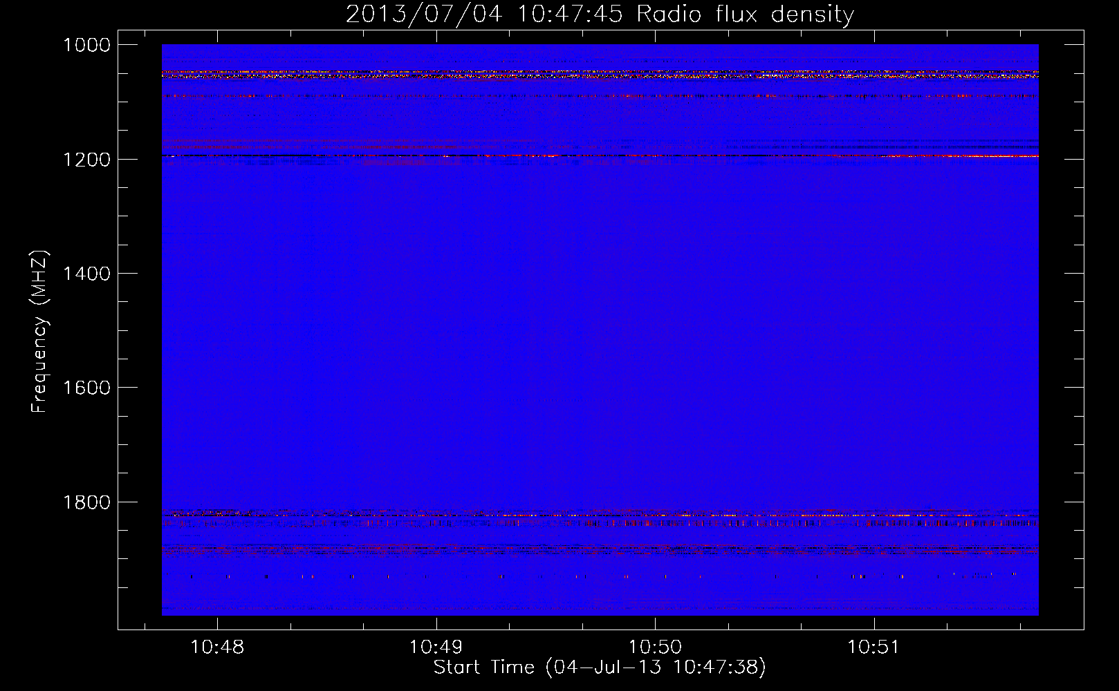This screenshot has width=1119, height=691.
Task: Click the plot title "Radio flux density"
Action: tap(745, 14)
